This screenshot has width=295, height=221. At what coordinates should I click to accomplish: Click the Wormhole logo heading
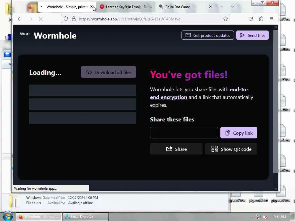55,35
